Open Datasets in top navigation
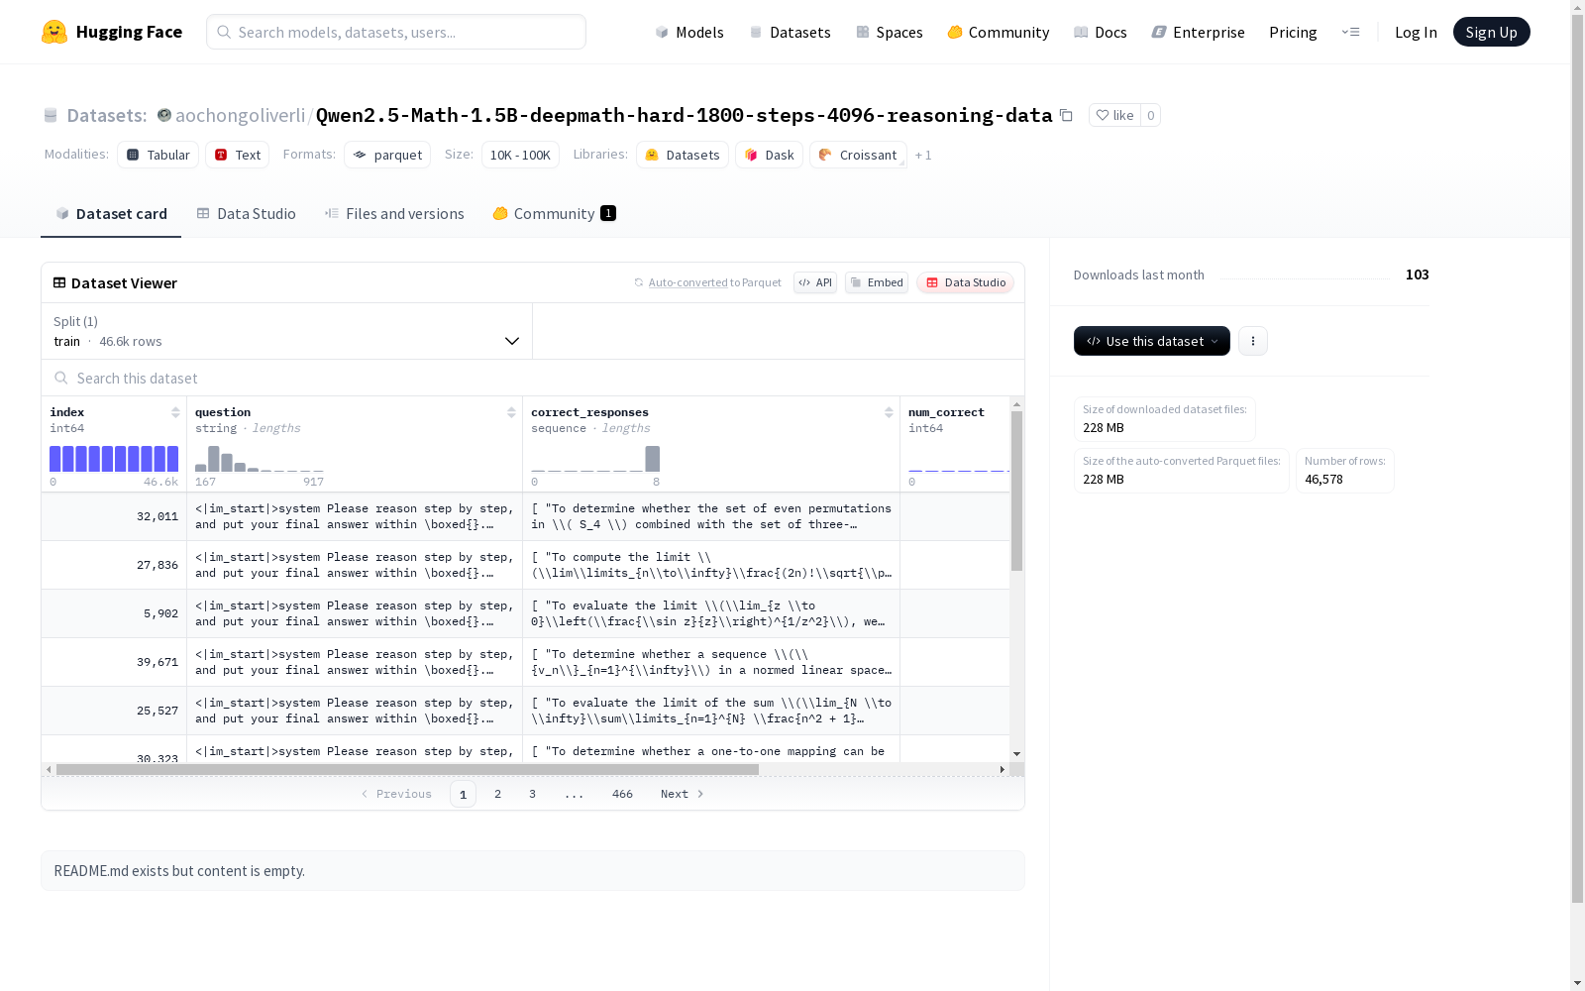Screen dimensions: 1585x991 pos(790,32)
